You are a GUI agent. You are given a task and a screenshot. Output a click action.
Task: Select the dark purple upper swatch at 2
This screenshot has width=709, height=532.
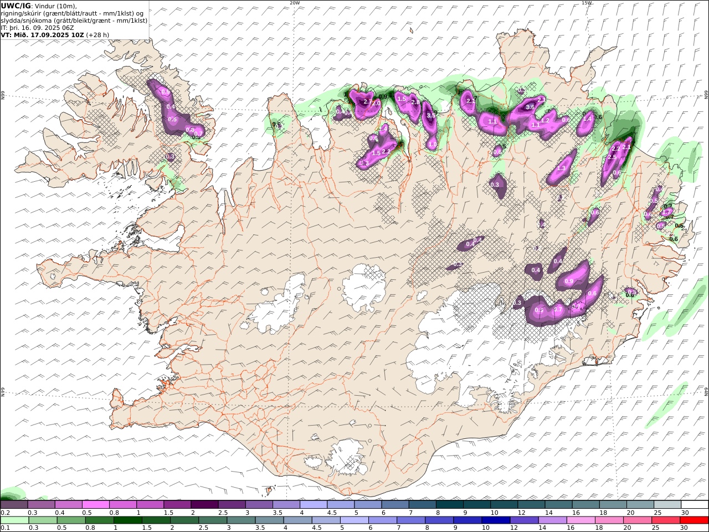(204, 505)
